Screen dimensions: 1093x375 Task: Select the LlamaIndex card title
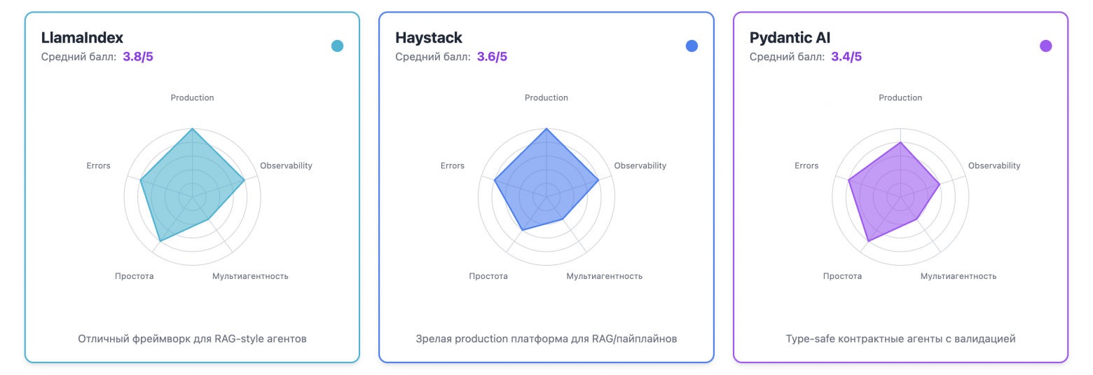click(82, 37)
